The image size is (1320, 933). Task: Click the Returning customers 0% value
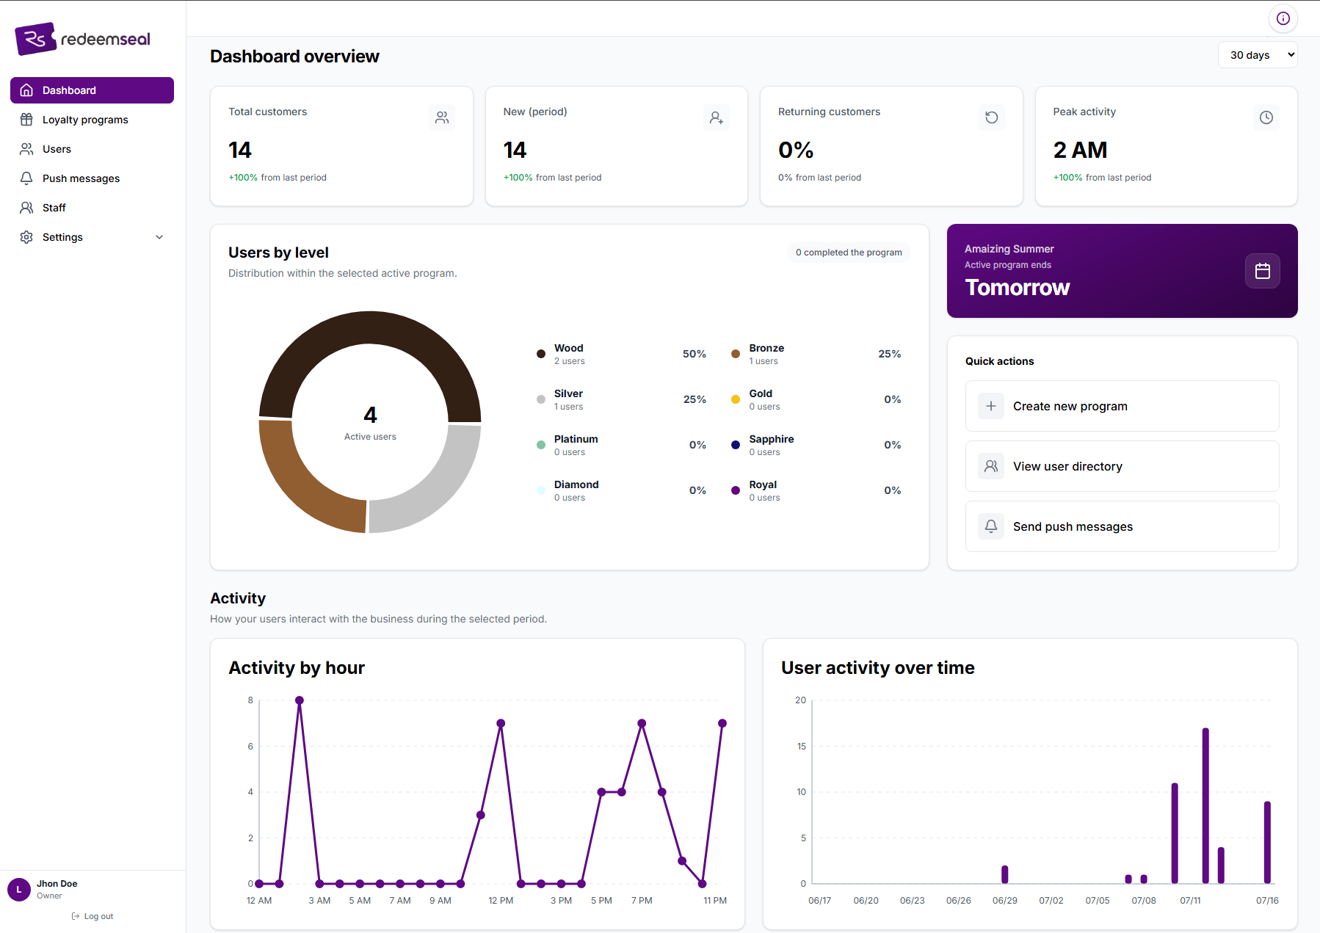796,150
